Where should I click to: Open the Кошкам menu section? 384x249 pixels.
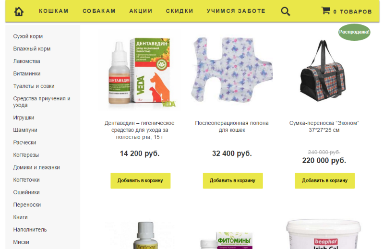tap(54, 11)
